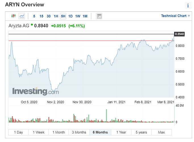Click the Oct 5, 2020 axis date
The width and height of the screenshot is (194, 142).
29,102
